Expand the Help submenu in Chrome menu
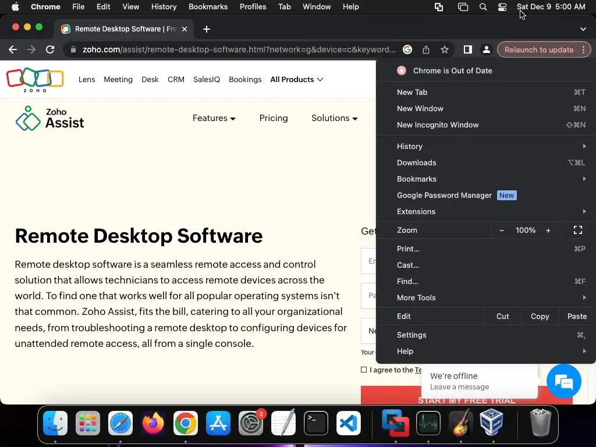This screenshot has height=447, width=596. pos(486,351)
